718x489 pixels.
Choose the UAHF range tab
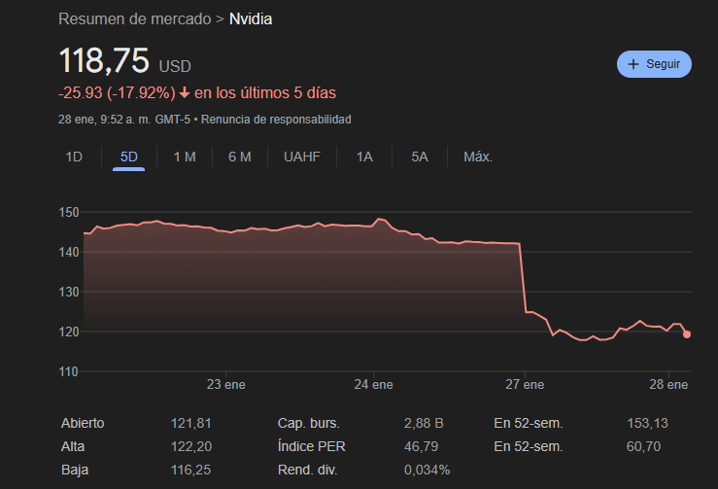302,157
